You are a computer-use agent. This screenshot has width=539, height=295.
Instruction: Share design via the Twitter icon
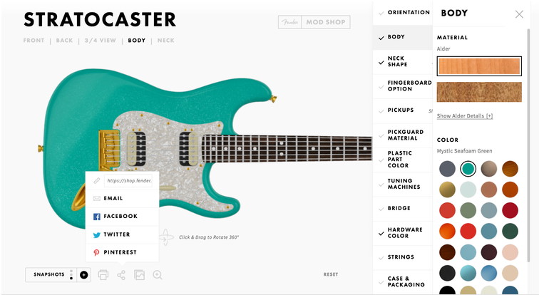tap(96, 234)
